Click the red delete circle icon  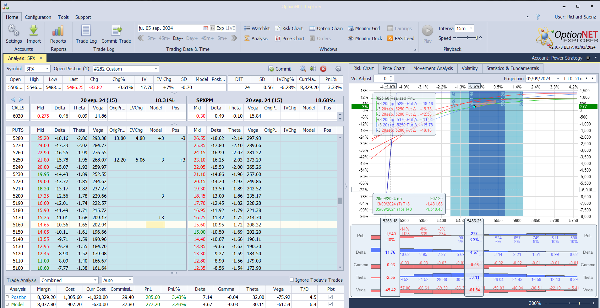click(x=323, y=69)
